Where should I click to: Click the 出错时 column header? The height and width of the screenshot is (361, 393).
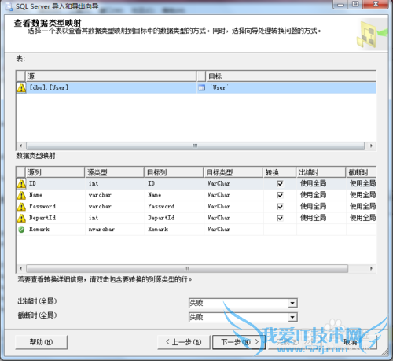321,172
